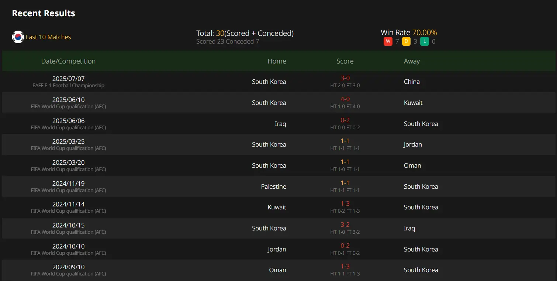Screen dimensions: 557x281
Task: Click the Date/Competition column header
Action: click(68, 61)
